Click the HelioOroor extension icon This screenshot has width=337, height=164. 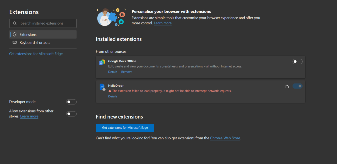tap(102, 87)
